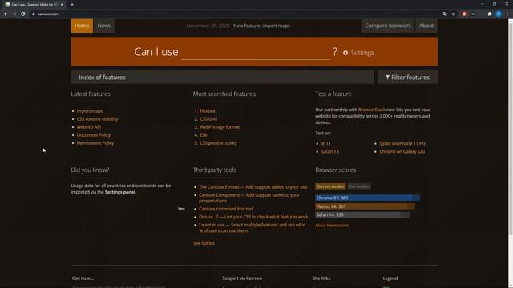
Task: Click the browser forward arrow
Action: coord(14,14)
